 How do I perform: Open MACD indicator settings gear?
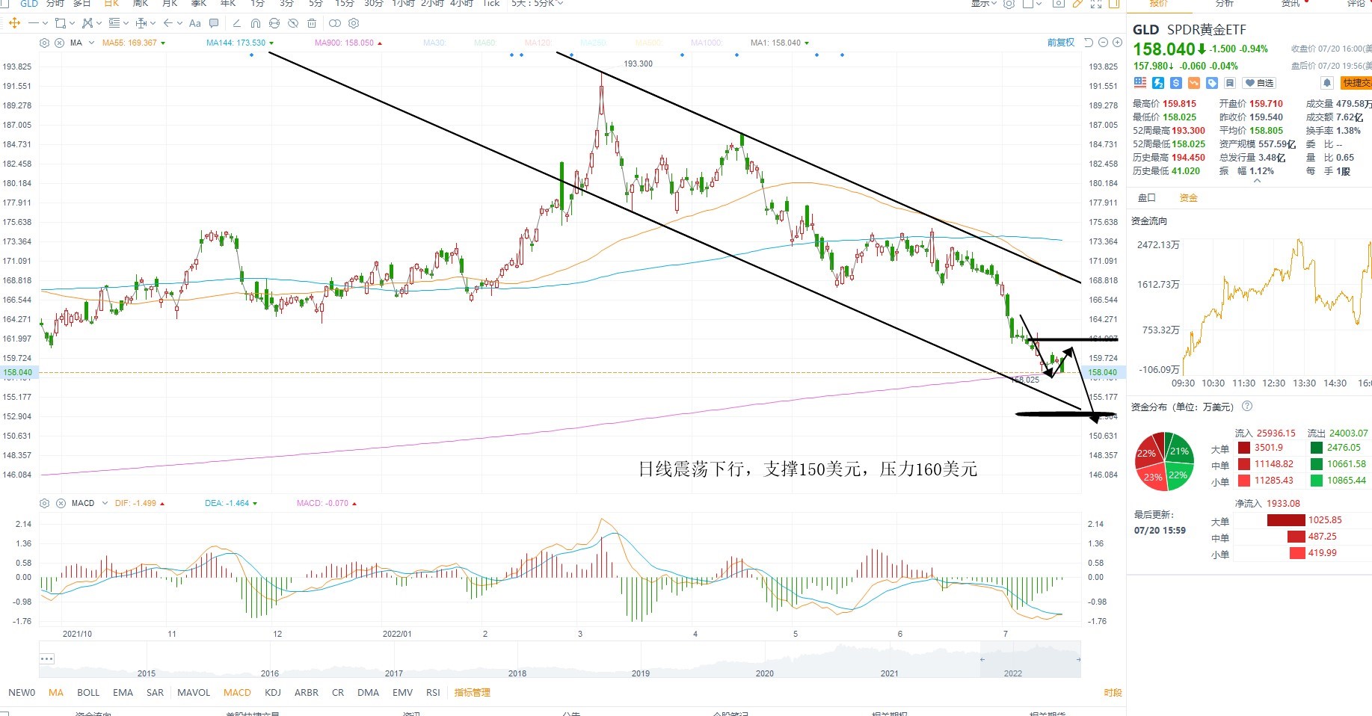pos(44,503)
